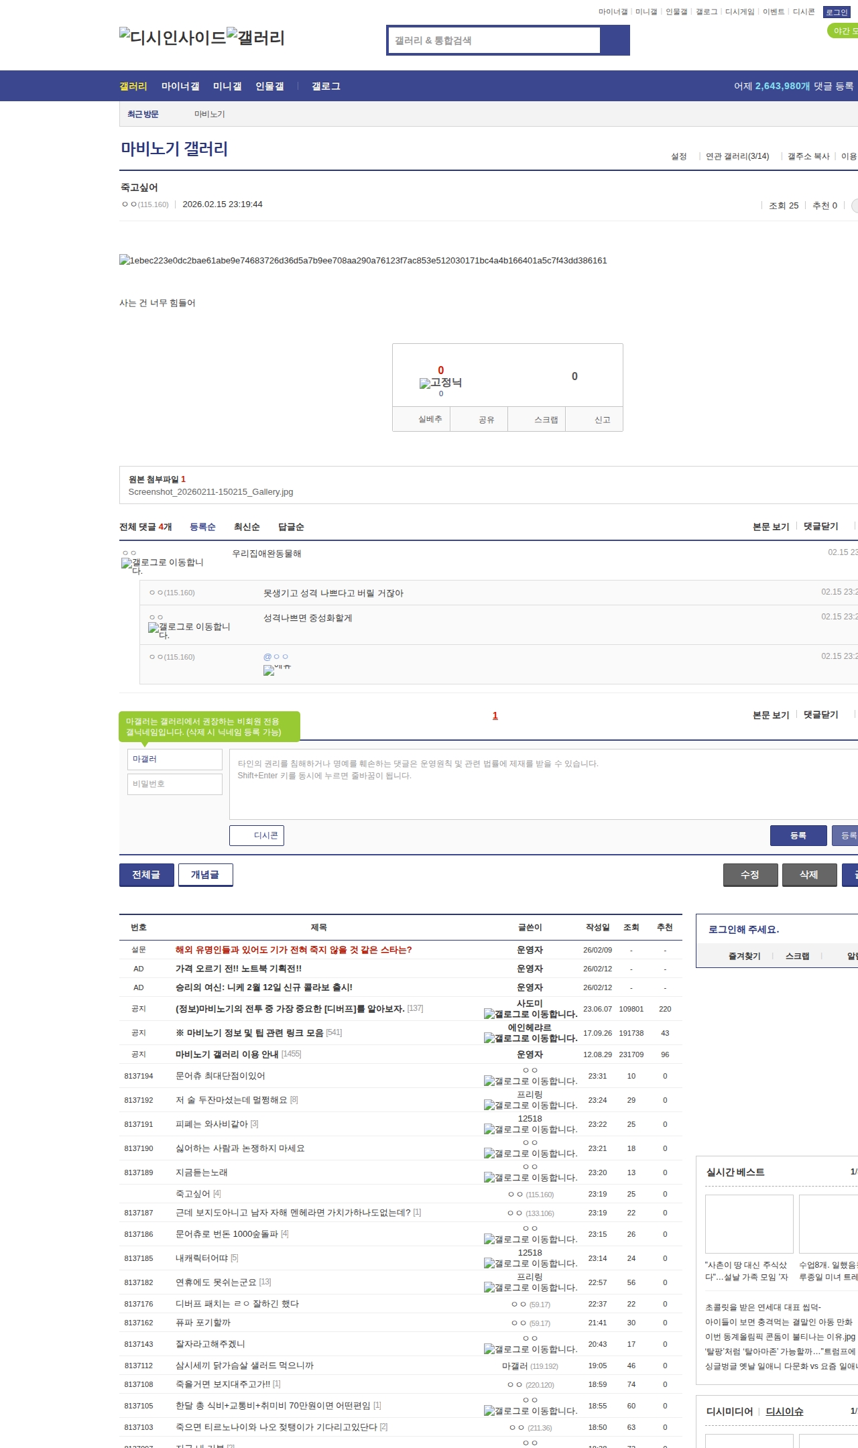Open post 디버프 패치는 ㄹㅇ 잘하긴 했다
Viewport: 858px width, 1448px height.
pyautogui.click(x=237, y=1304)
